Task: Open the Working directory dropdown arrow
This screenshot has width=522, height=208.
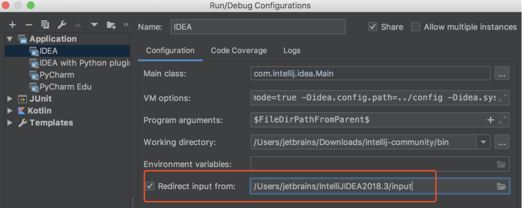Action: pos(484,142)
